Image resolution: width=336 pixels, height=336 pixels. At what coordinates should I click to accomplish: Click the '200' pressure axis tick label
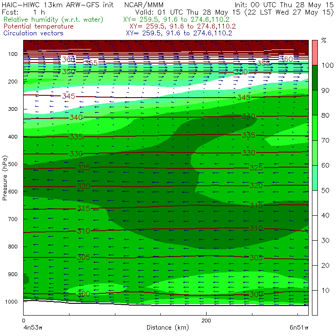13,81
